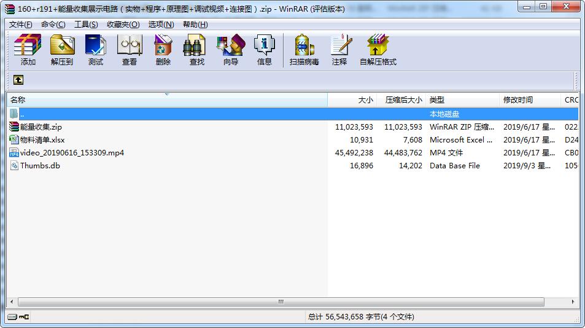Click the scroll left arrow
Image resolution: width=585 pixels, height=328 pixels.
12,302
